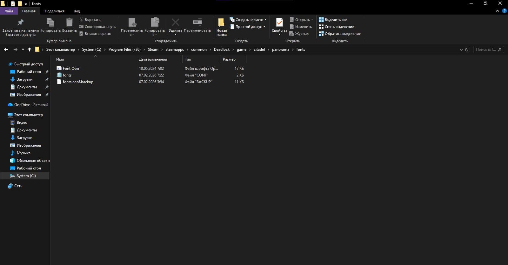This screenshot has height=265, width=508.
Task: Click the Копировать clipboard icon
Action: 50,25
